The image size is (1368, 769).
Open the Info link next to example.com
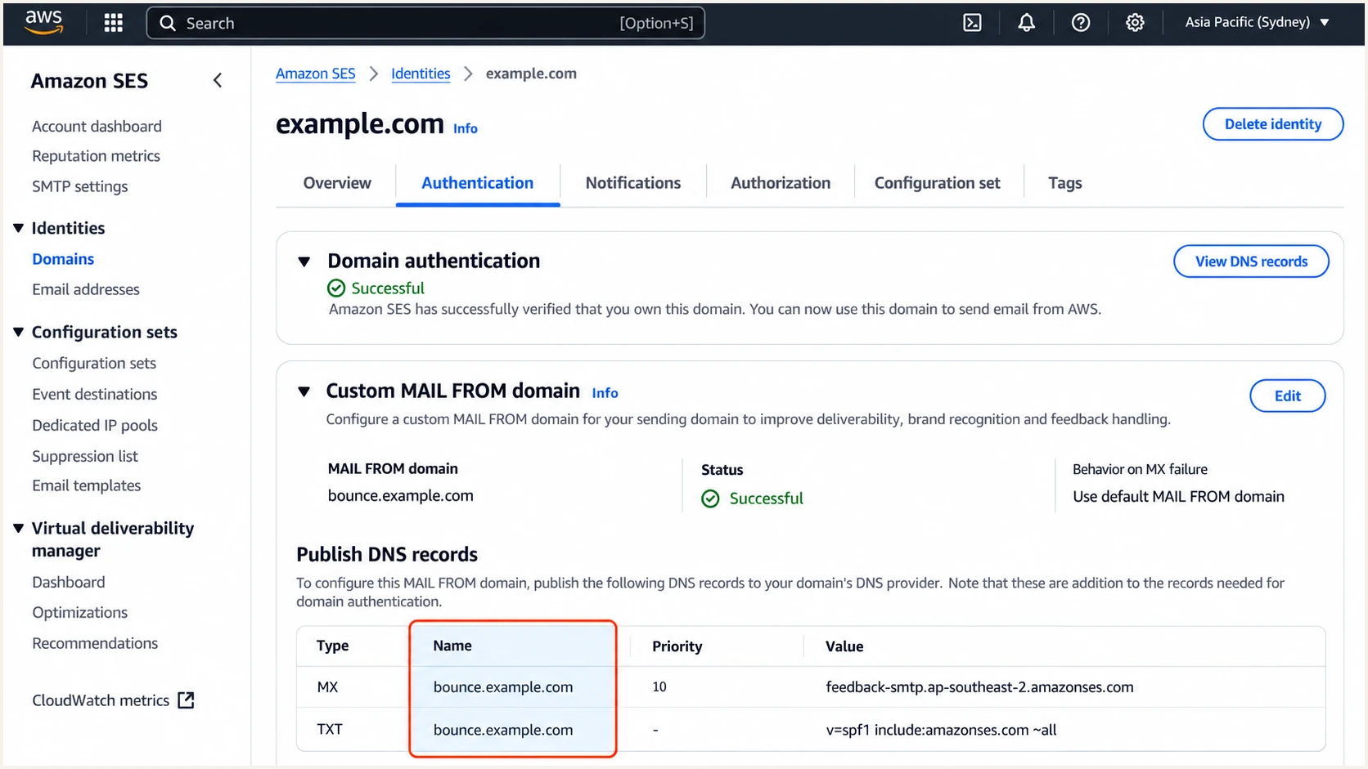466,128
